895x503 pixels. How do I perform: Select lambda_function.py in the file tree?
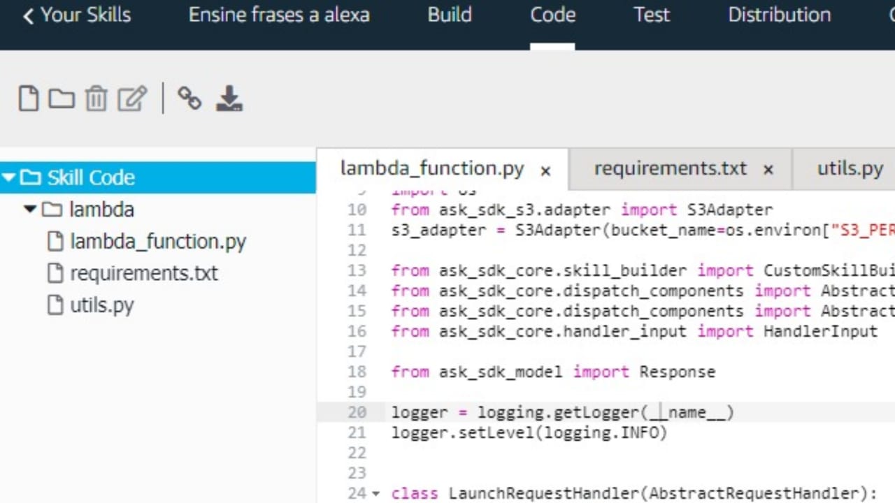(158, 241)
